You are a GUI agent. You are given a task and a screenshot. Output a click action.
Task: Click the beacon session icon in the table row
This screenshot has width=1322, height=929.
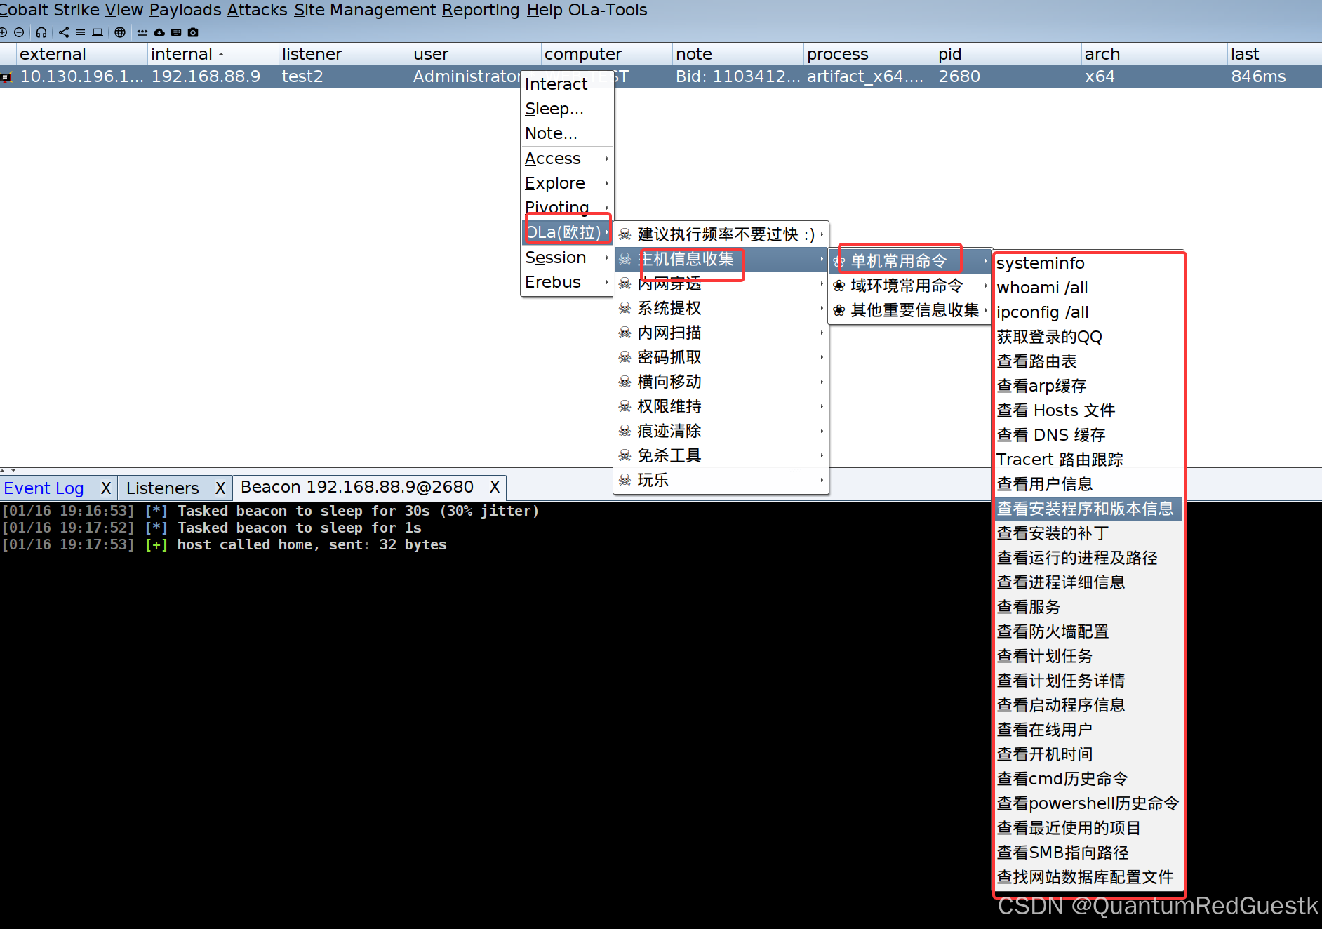pyautogui.click(x=6, y=77)
